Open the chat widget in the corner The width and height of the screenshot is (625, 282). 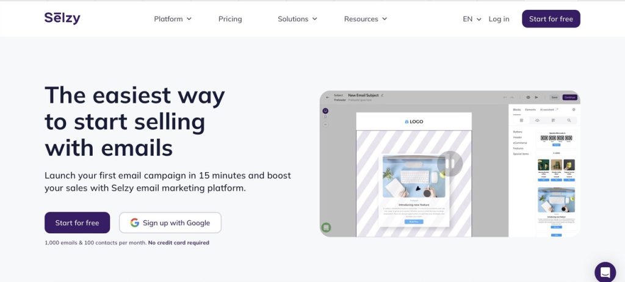point(605,272)
